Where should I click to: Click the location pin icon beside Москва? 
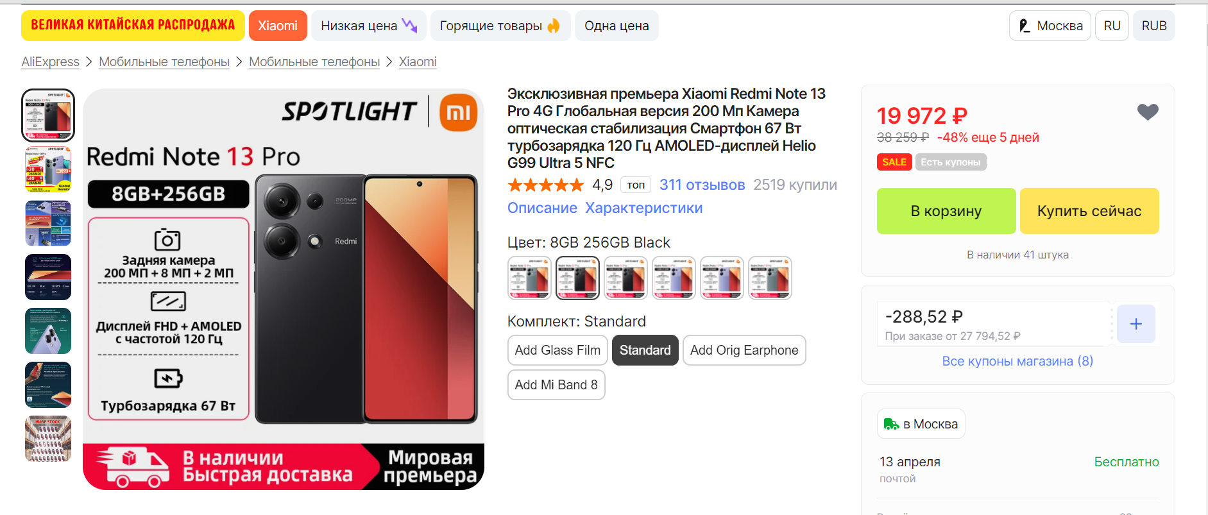[x=1025, y=26]
